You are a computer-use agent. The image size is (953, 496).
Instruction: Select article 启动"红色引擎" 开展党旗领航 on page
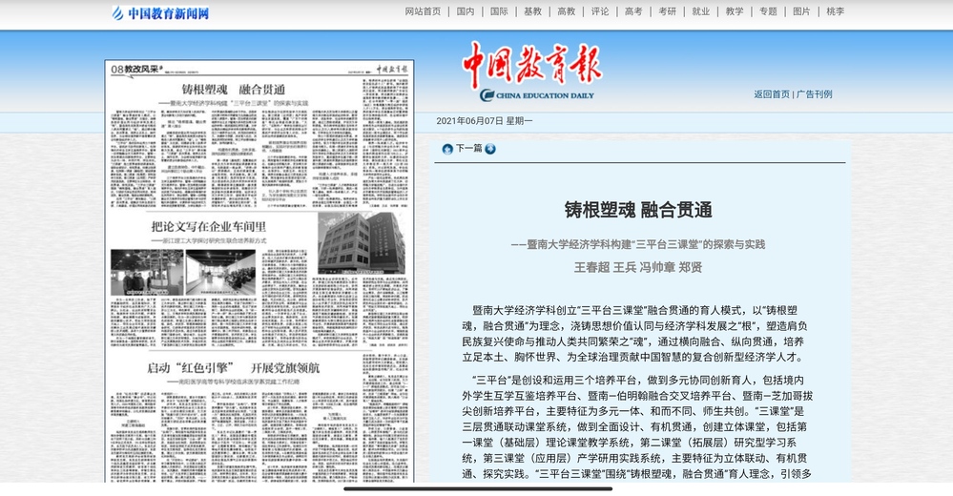click(x=234, y=367)
